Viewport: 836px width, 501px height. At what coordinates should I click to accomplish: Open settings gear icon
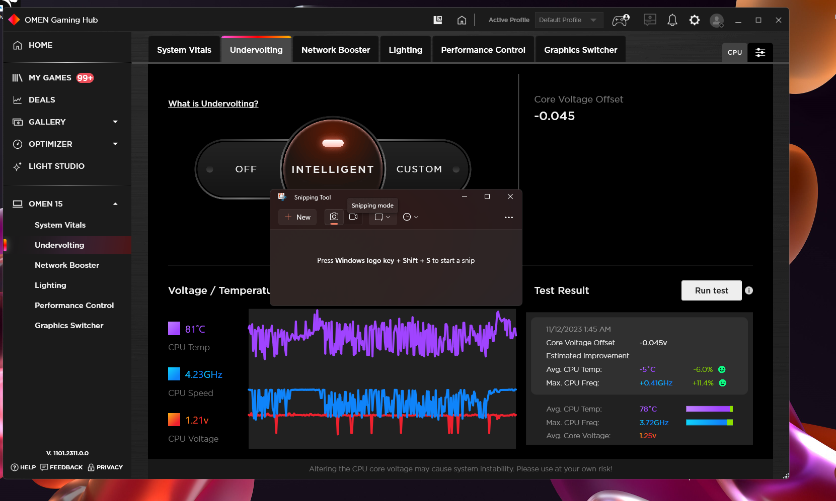[x=695, y=20]
